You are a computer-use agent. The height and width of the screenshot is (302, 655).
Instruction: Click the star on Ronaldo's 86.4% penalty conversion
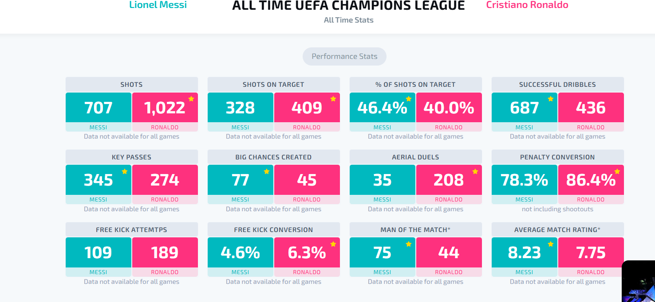tap(617, 171)
